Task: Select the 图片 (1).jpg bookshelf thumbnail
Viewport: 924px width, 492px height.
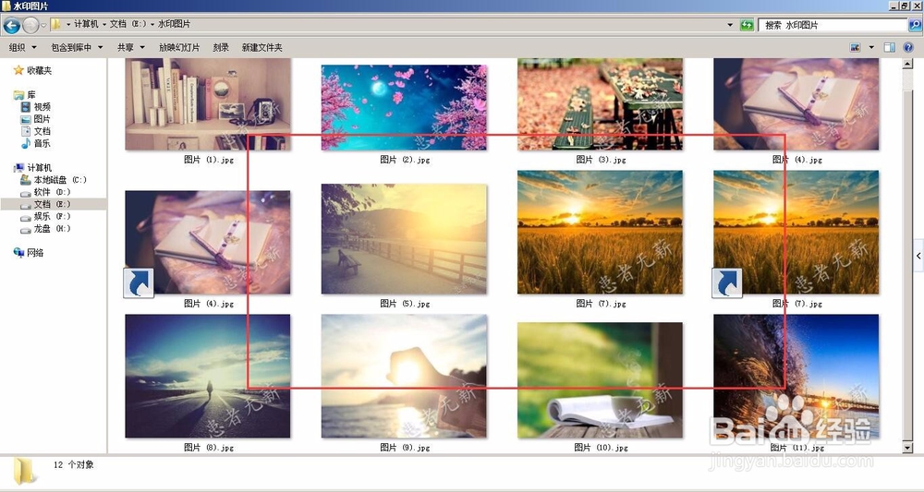Action: [208, 104]
